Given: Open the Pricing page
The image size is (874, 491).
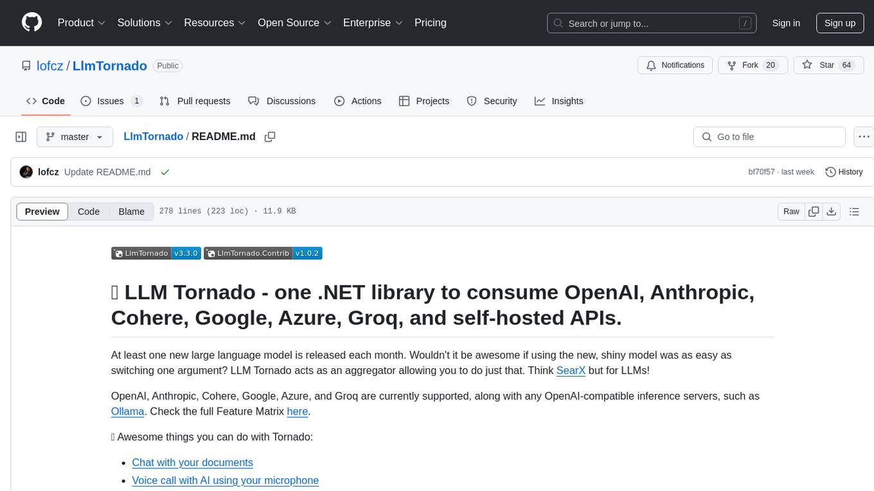Looking at the screenshot, I should pyautogui.click(x=431, y=22).
